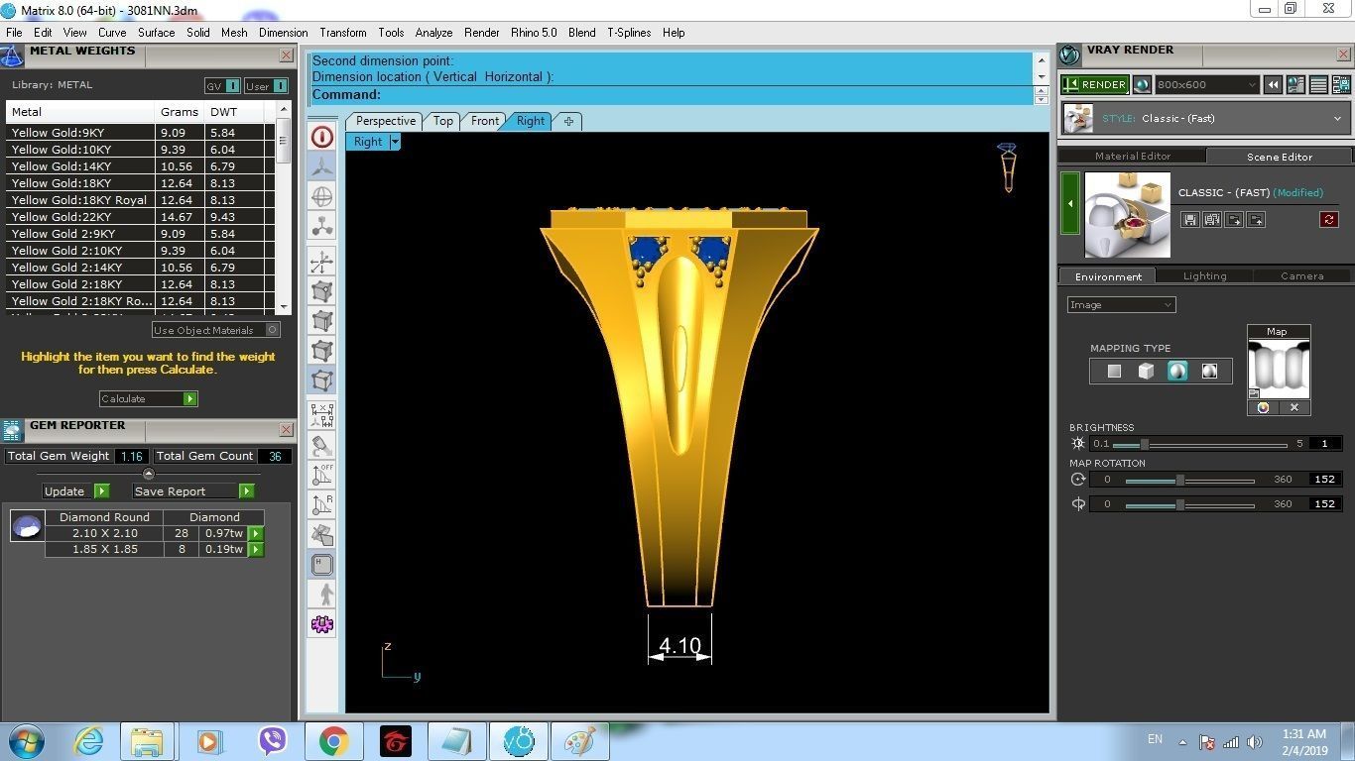The height and width of the screenshot is (761, 1355).
Task: Click the red refresh style icon
Action: click(1329, 219)
